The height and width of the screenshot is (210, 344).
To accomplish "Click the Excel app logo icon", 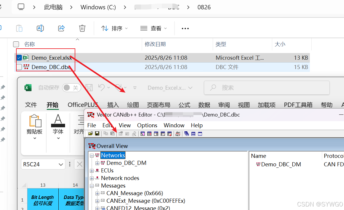I will [28, 88].
